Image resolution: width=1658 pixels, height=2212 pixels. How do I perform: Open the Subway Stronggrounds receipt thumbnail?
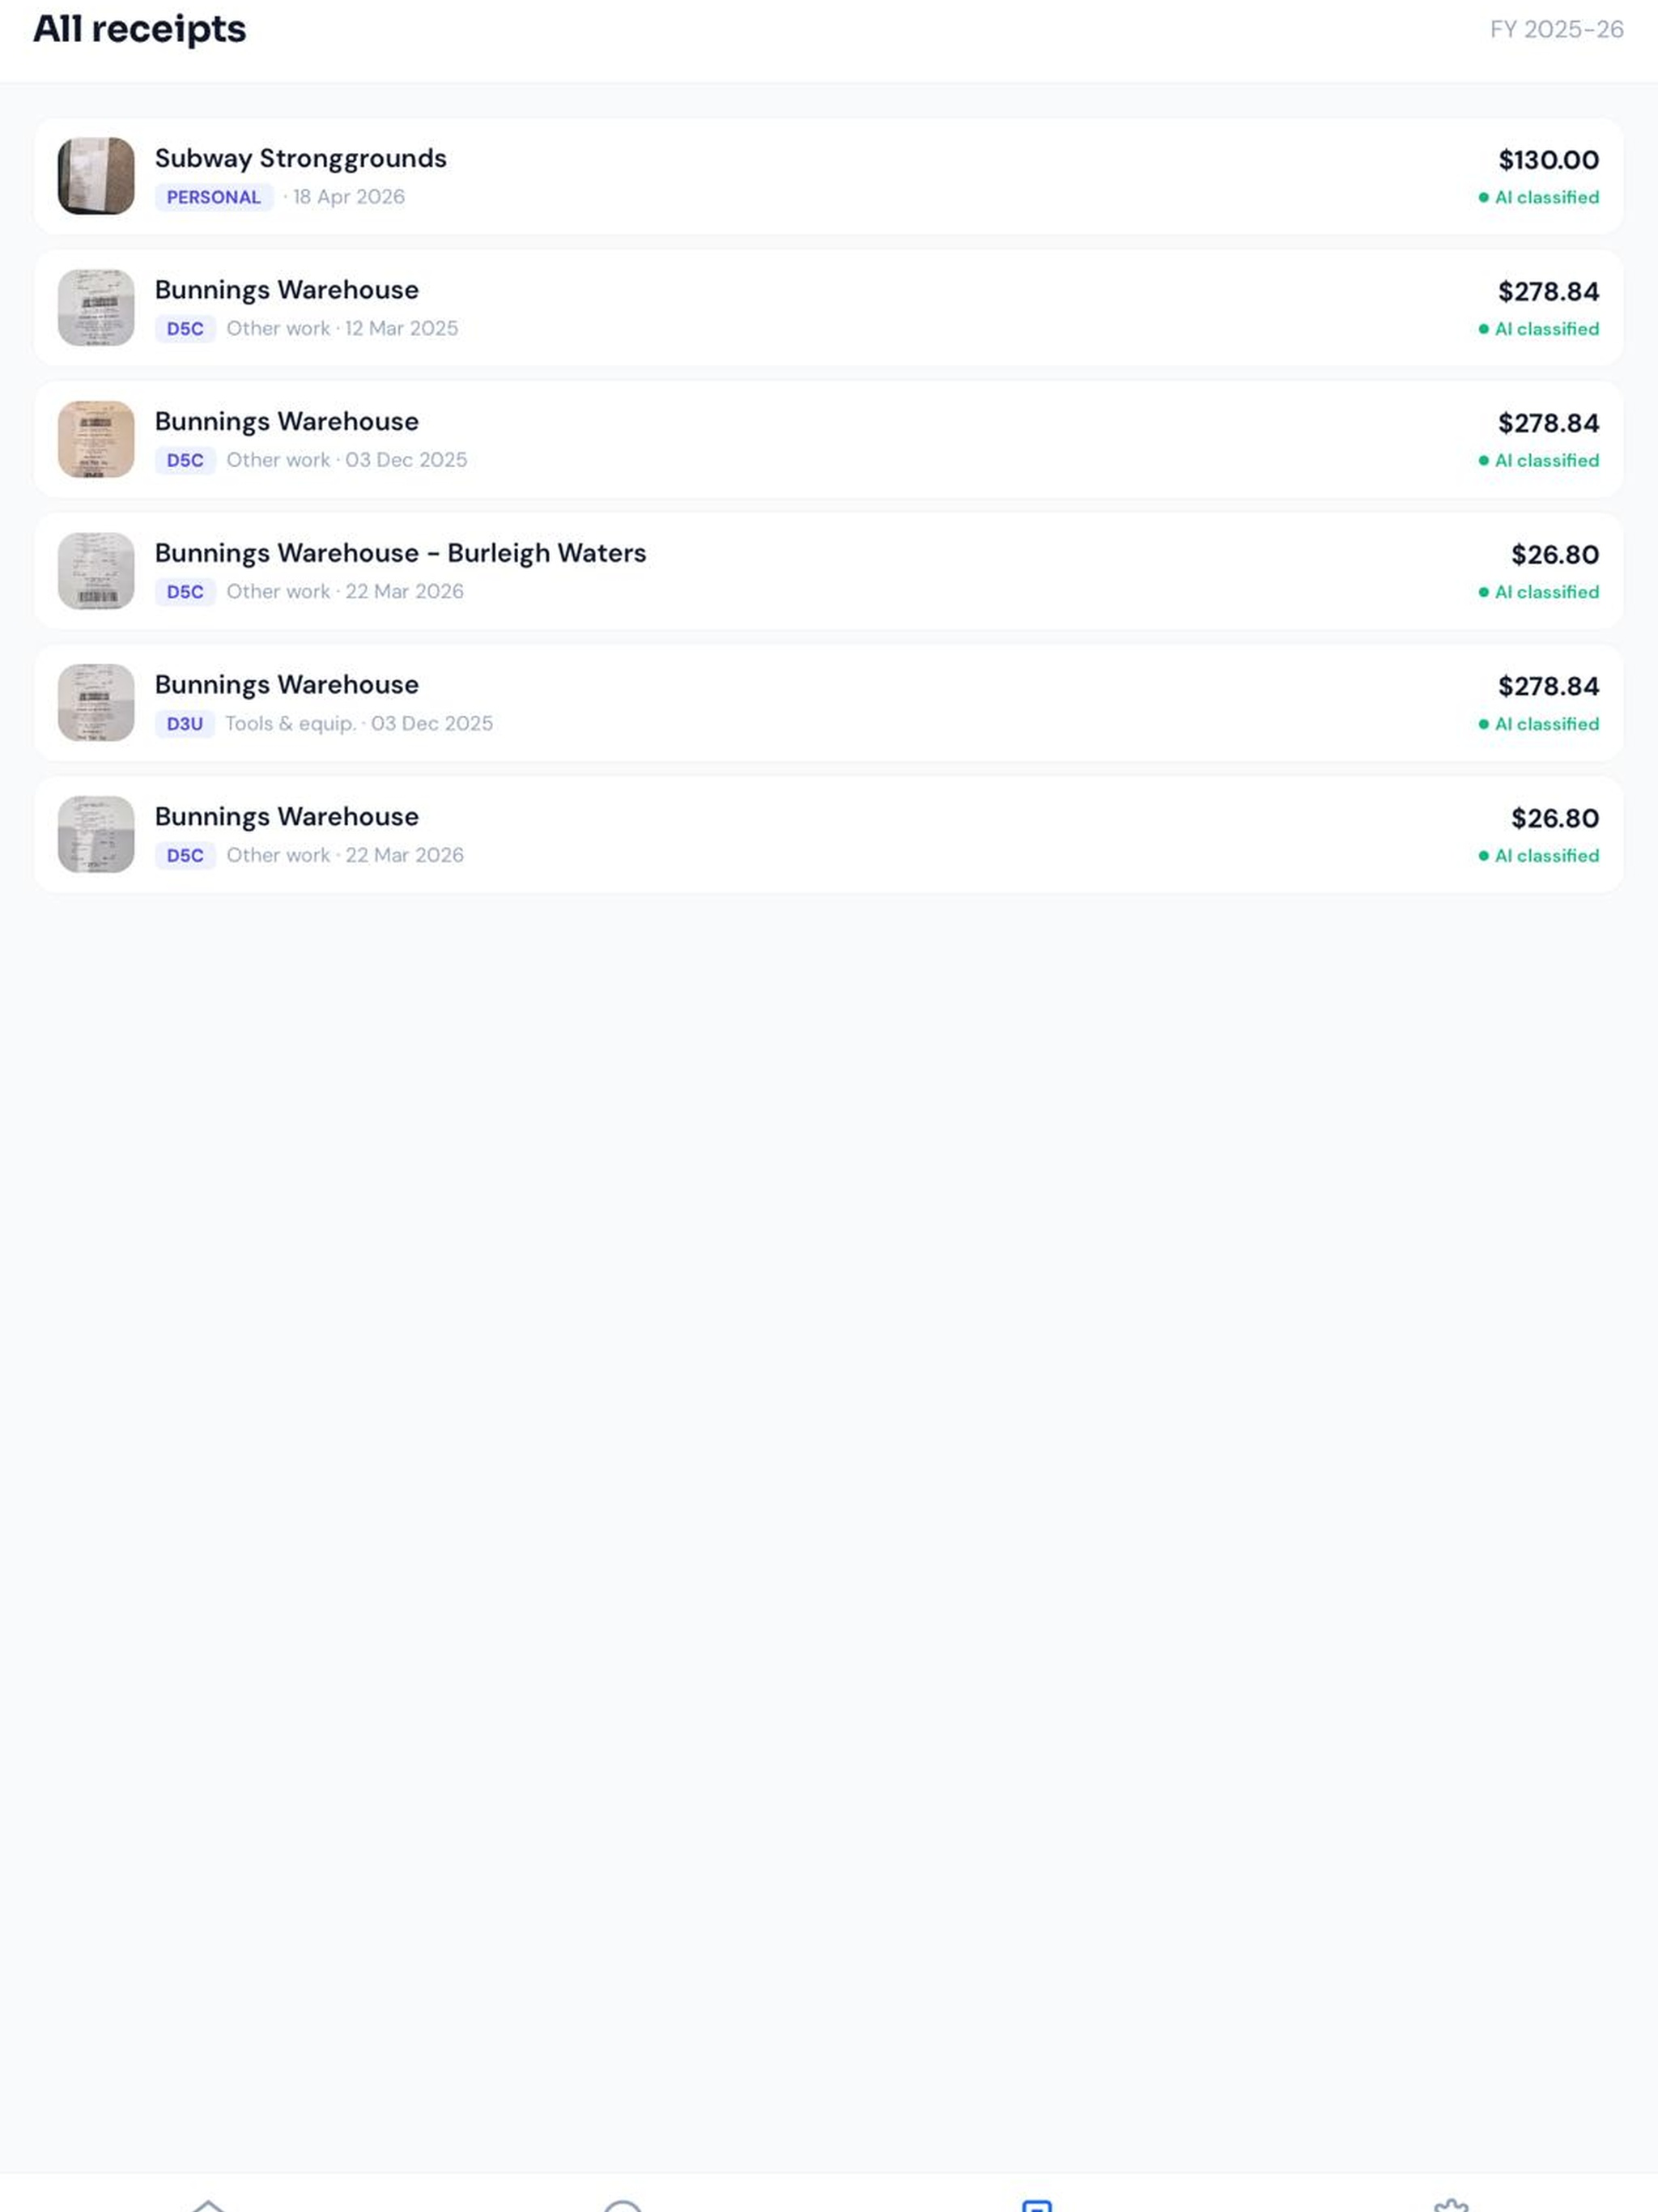click(96, 176)
